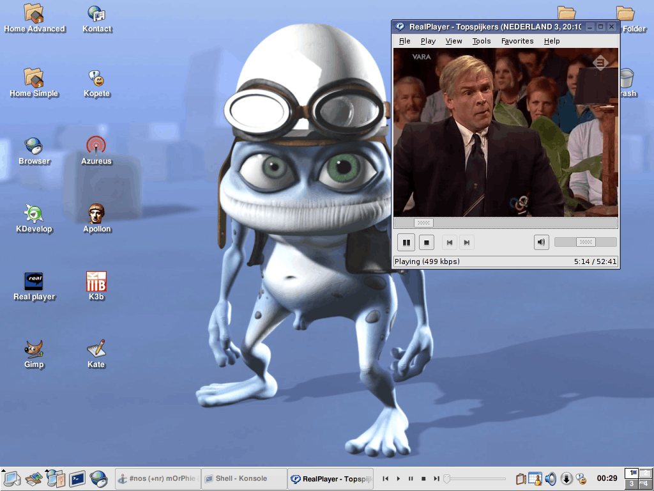Click the RealPlayer volume slider handle
Screen dimensions: 654x491
point(586,242)
